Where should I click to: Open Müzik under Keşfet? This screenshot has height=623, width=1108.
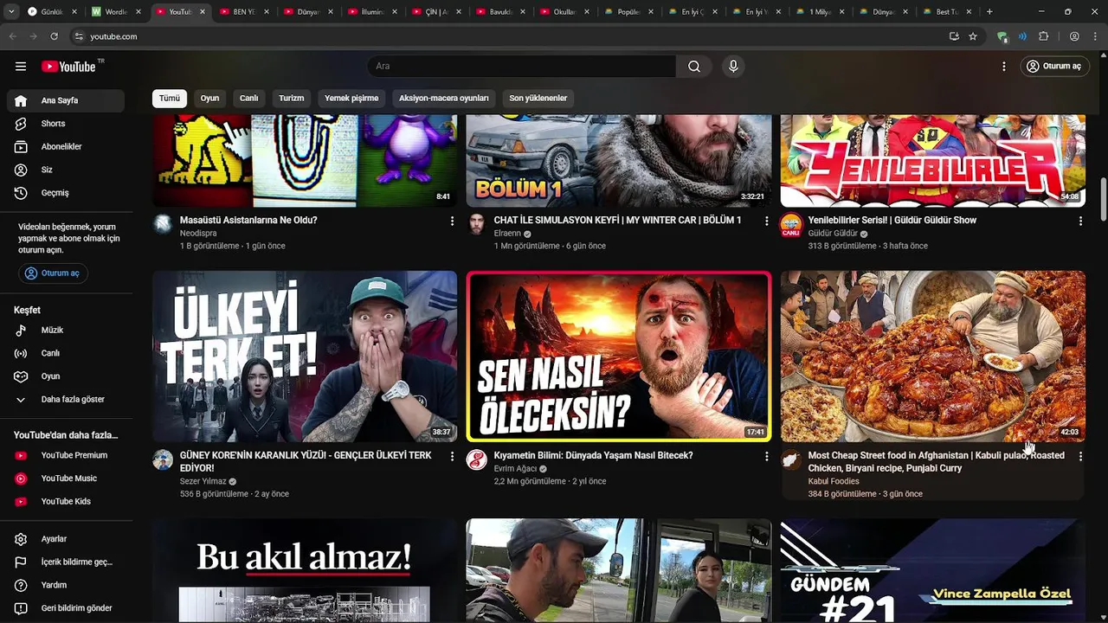coord(66,331)
